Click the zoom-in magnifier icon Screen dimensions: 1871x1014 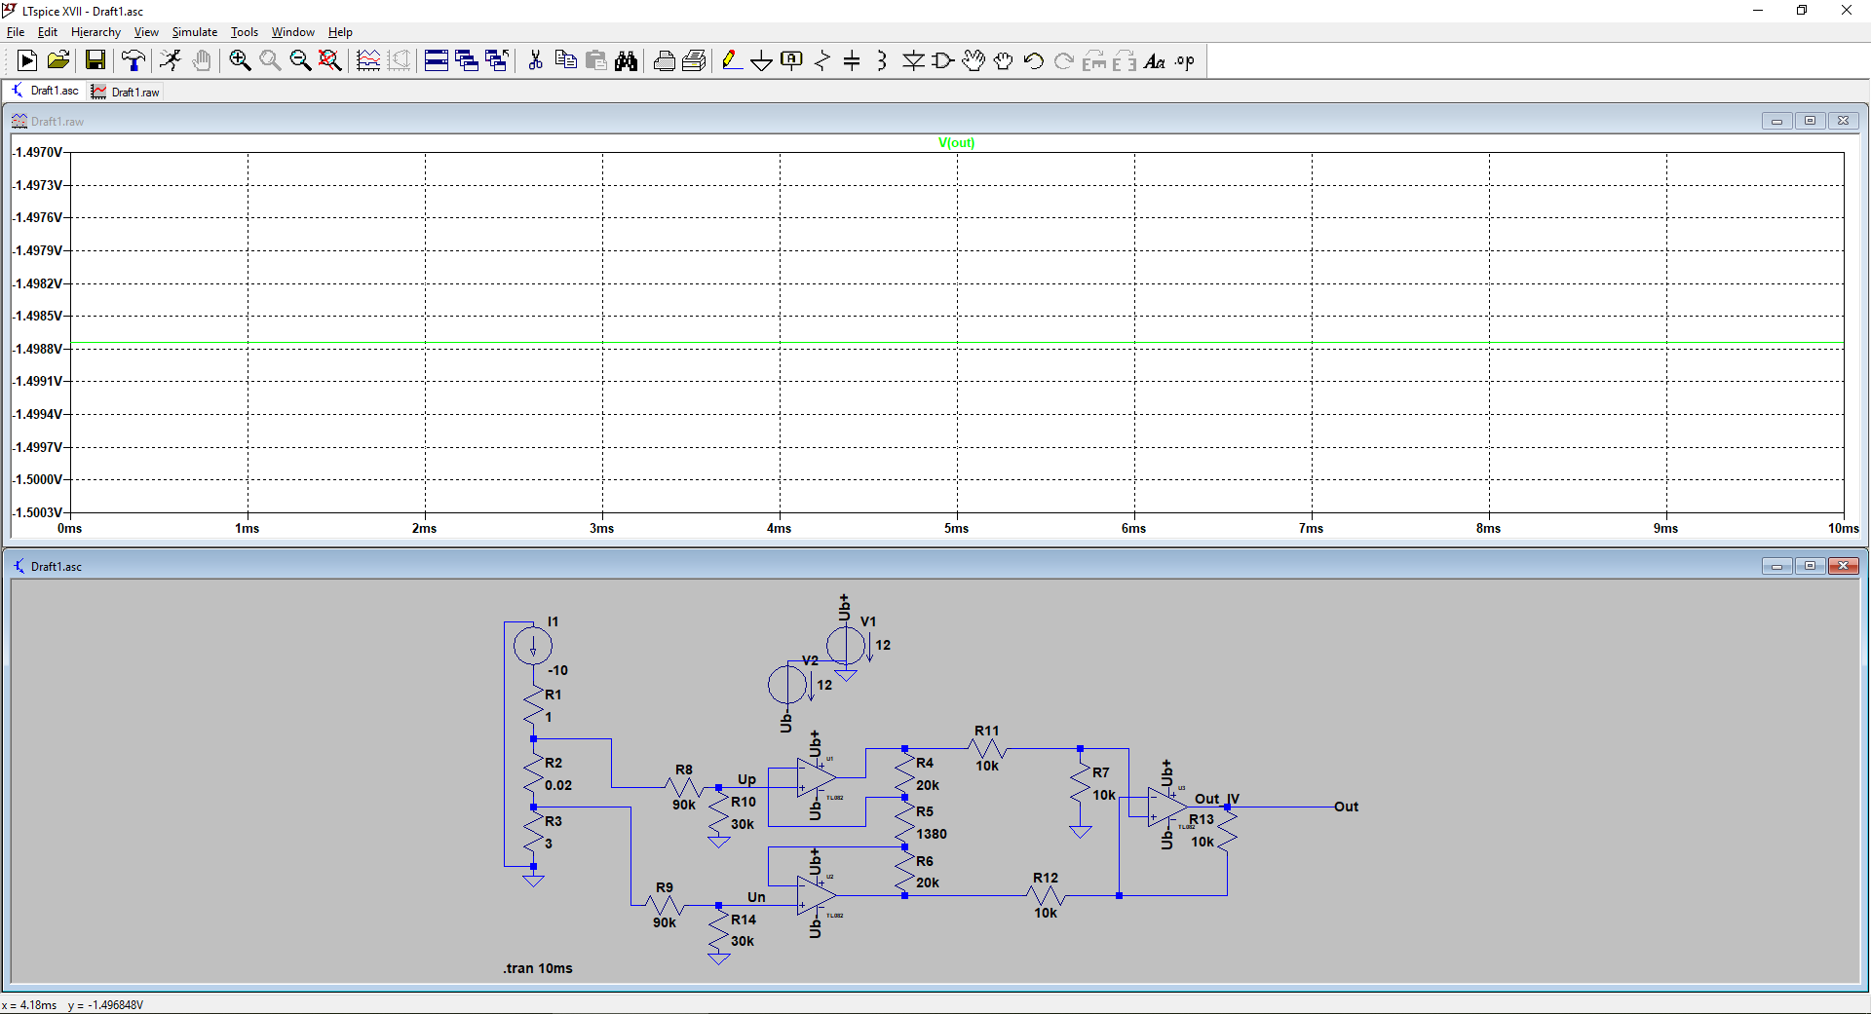click(240, 61)
